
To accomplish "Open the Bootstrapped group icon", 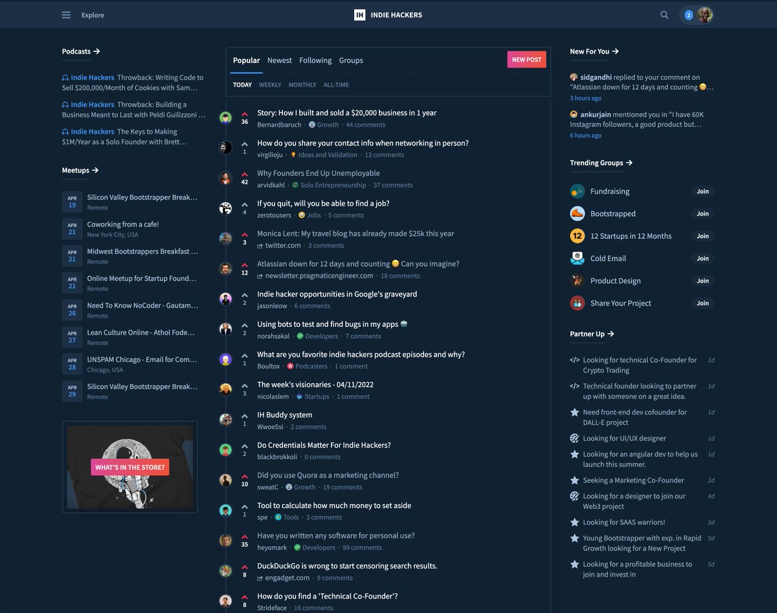I will pos(577,214).
